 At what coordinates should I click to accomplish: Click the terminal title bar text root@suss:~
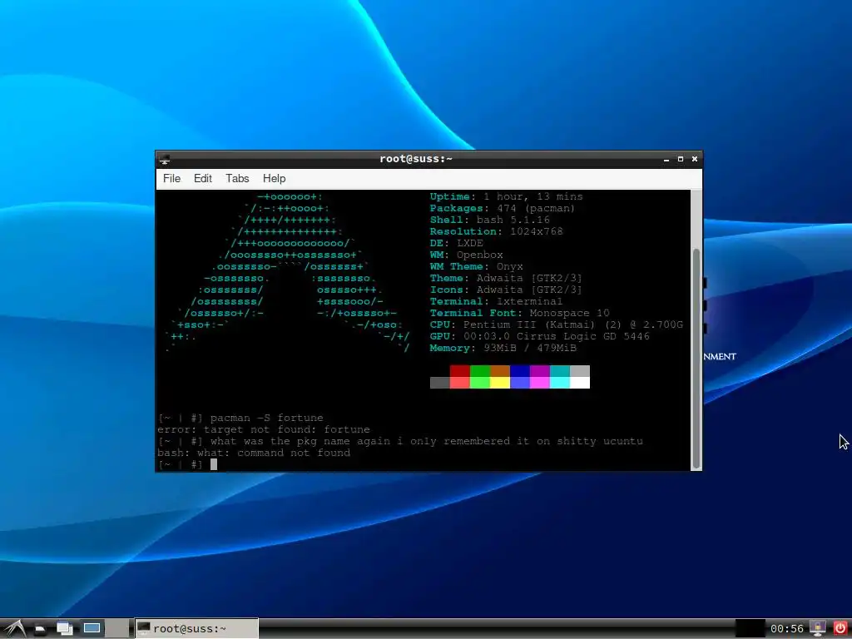pyautogui.click(x=416, y=159)
